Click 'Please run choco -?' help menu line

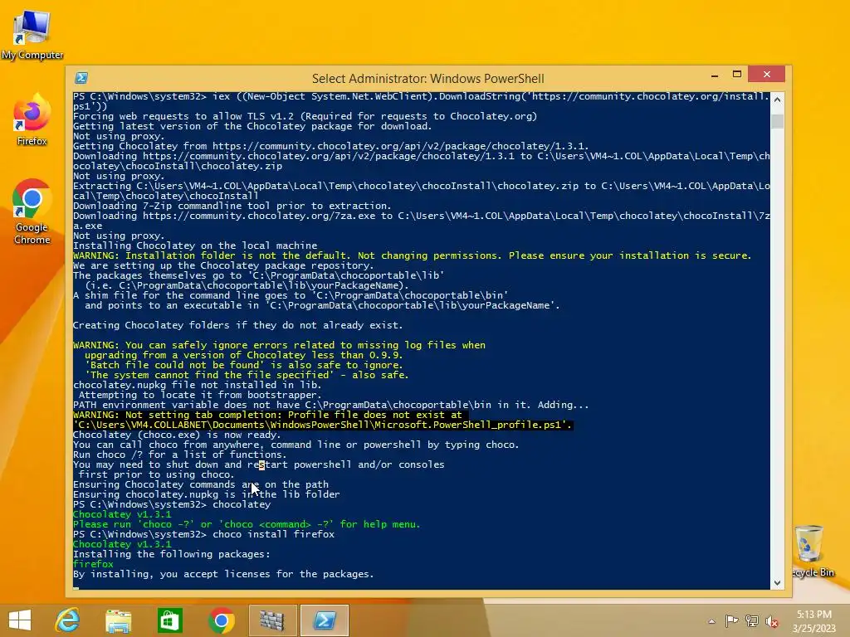tap(247, 524)
